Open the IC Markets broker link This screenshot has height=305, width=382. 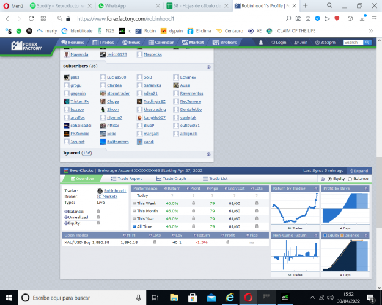point(107,196)
